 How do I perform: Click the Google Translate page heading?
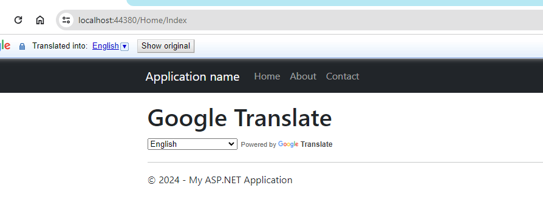[240, 118]
